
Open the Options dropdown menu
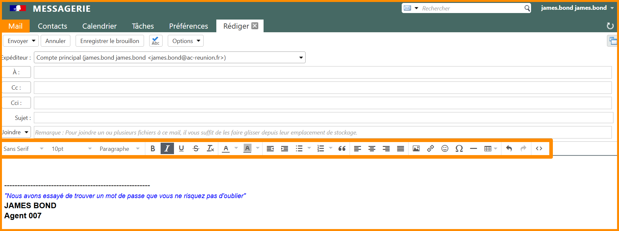click(186, 41)
